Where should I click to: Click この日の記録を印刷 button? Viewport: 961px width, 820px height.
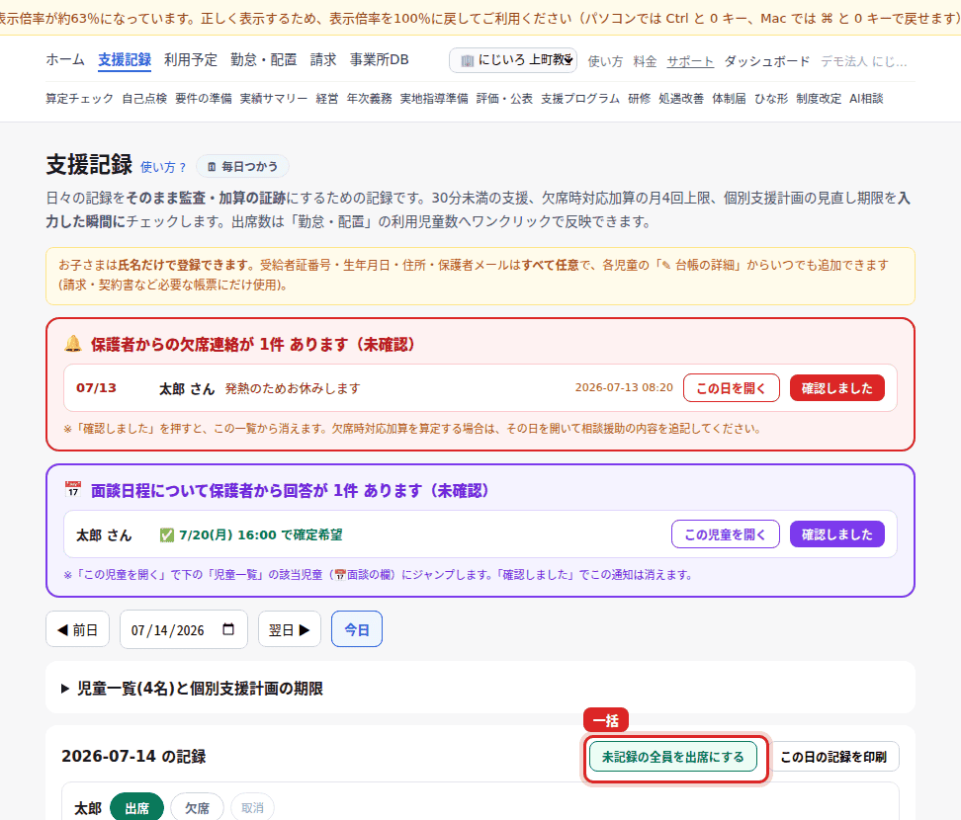(x=833, y=757)
